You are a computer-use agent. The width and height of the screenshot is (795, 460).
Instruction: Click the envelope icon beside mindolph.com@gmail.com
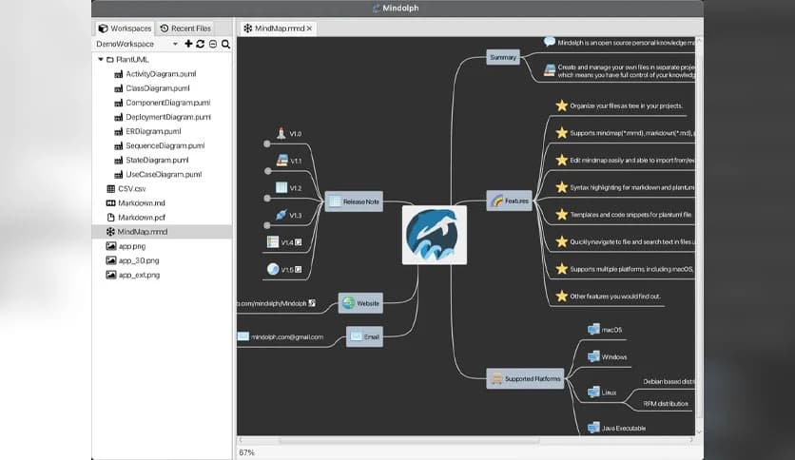tap(243, 336)
